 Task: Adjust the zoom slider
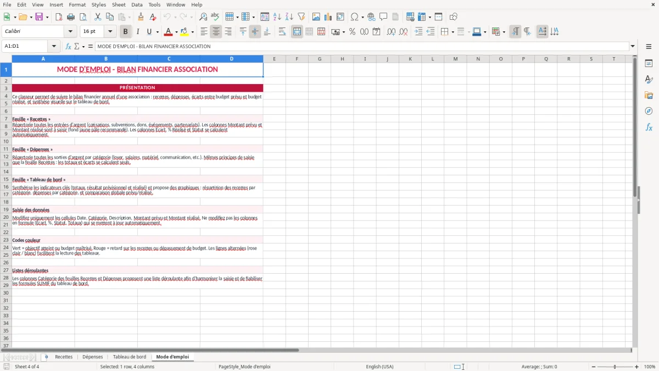[x=615, y=367]
